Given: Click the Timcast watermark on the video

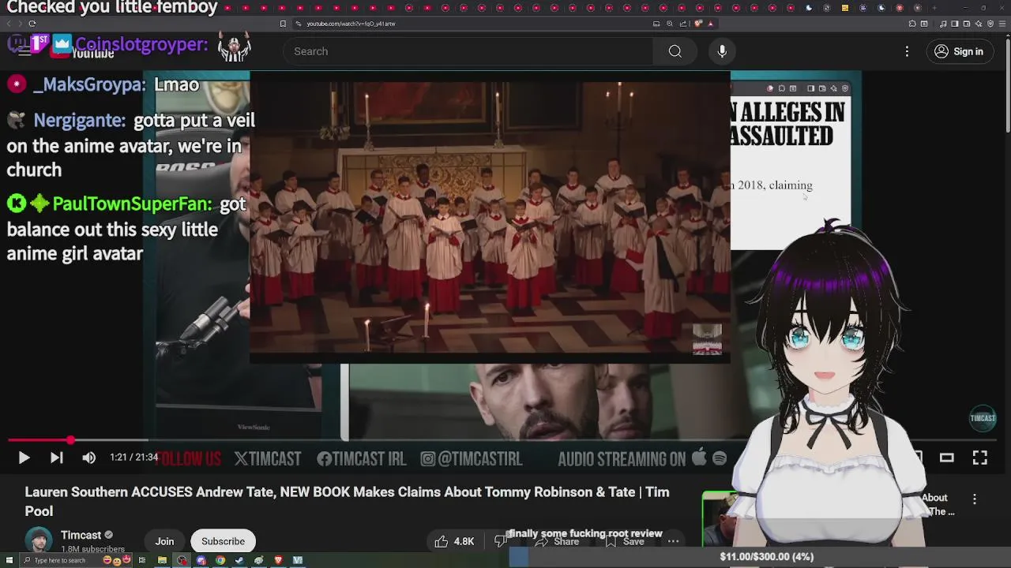Looking at the screenshot, I should [983, 418].
